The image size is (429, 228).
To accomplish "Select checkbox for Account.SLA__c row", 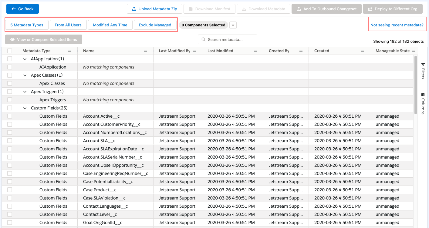I will click(10, 141).
